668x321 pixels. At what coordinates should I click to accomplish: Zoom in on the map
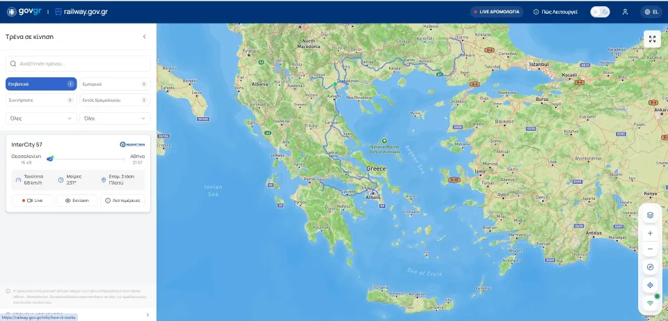650,233
